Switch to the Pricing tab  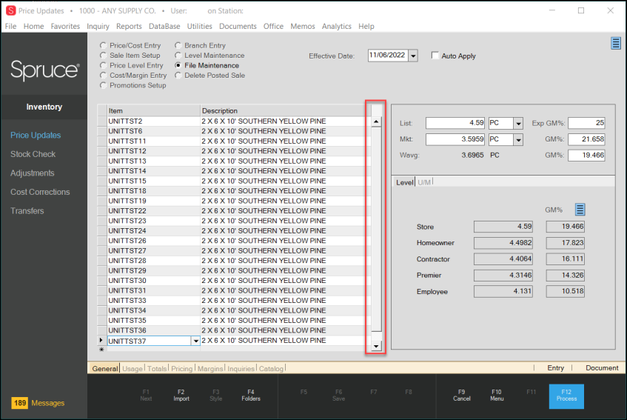point(181,368)
